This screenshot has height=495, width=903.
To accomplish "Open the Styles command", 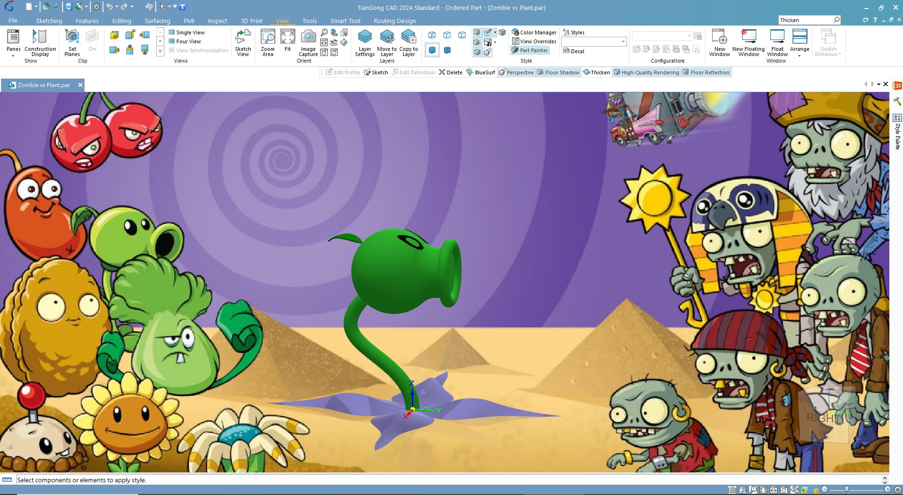I will tap(574, 32).
